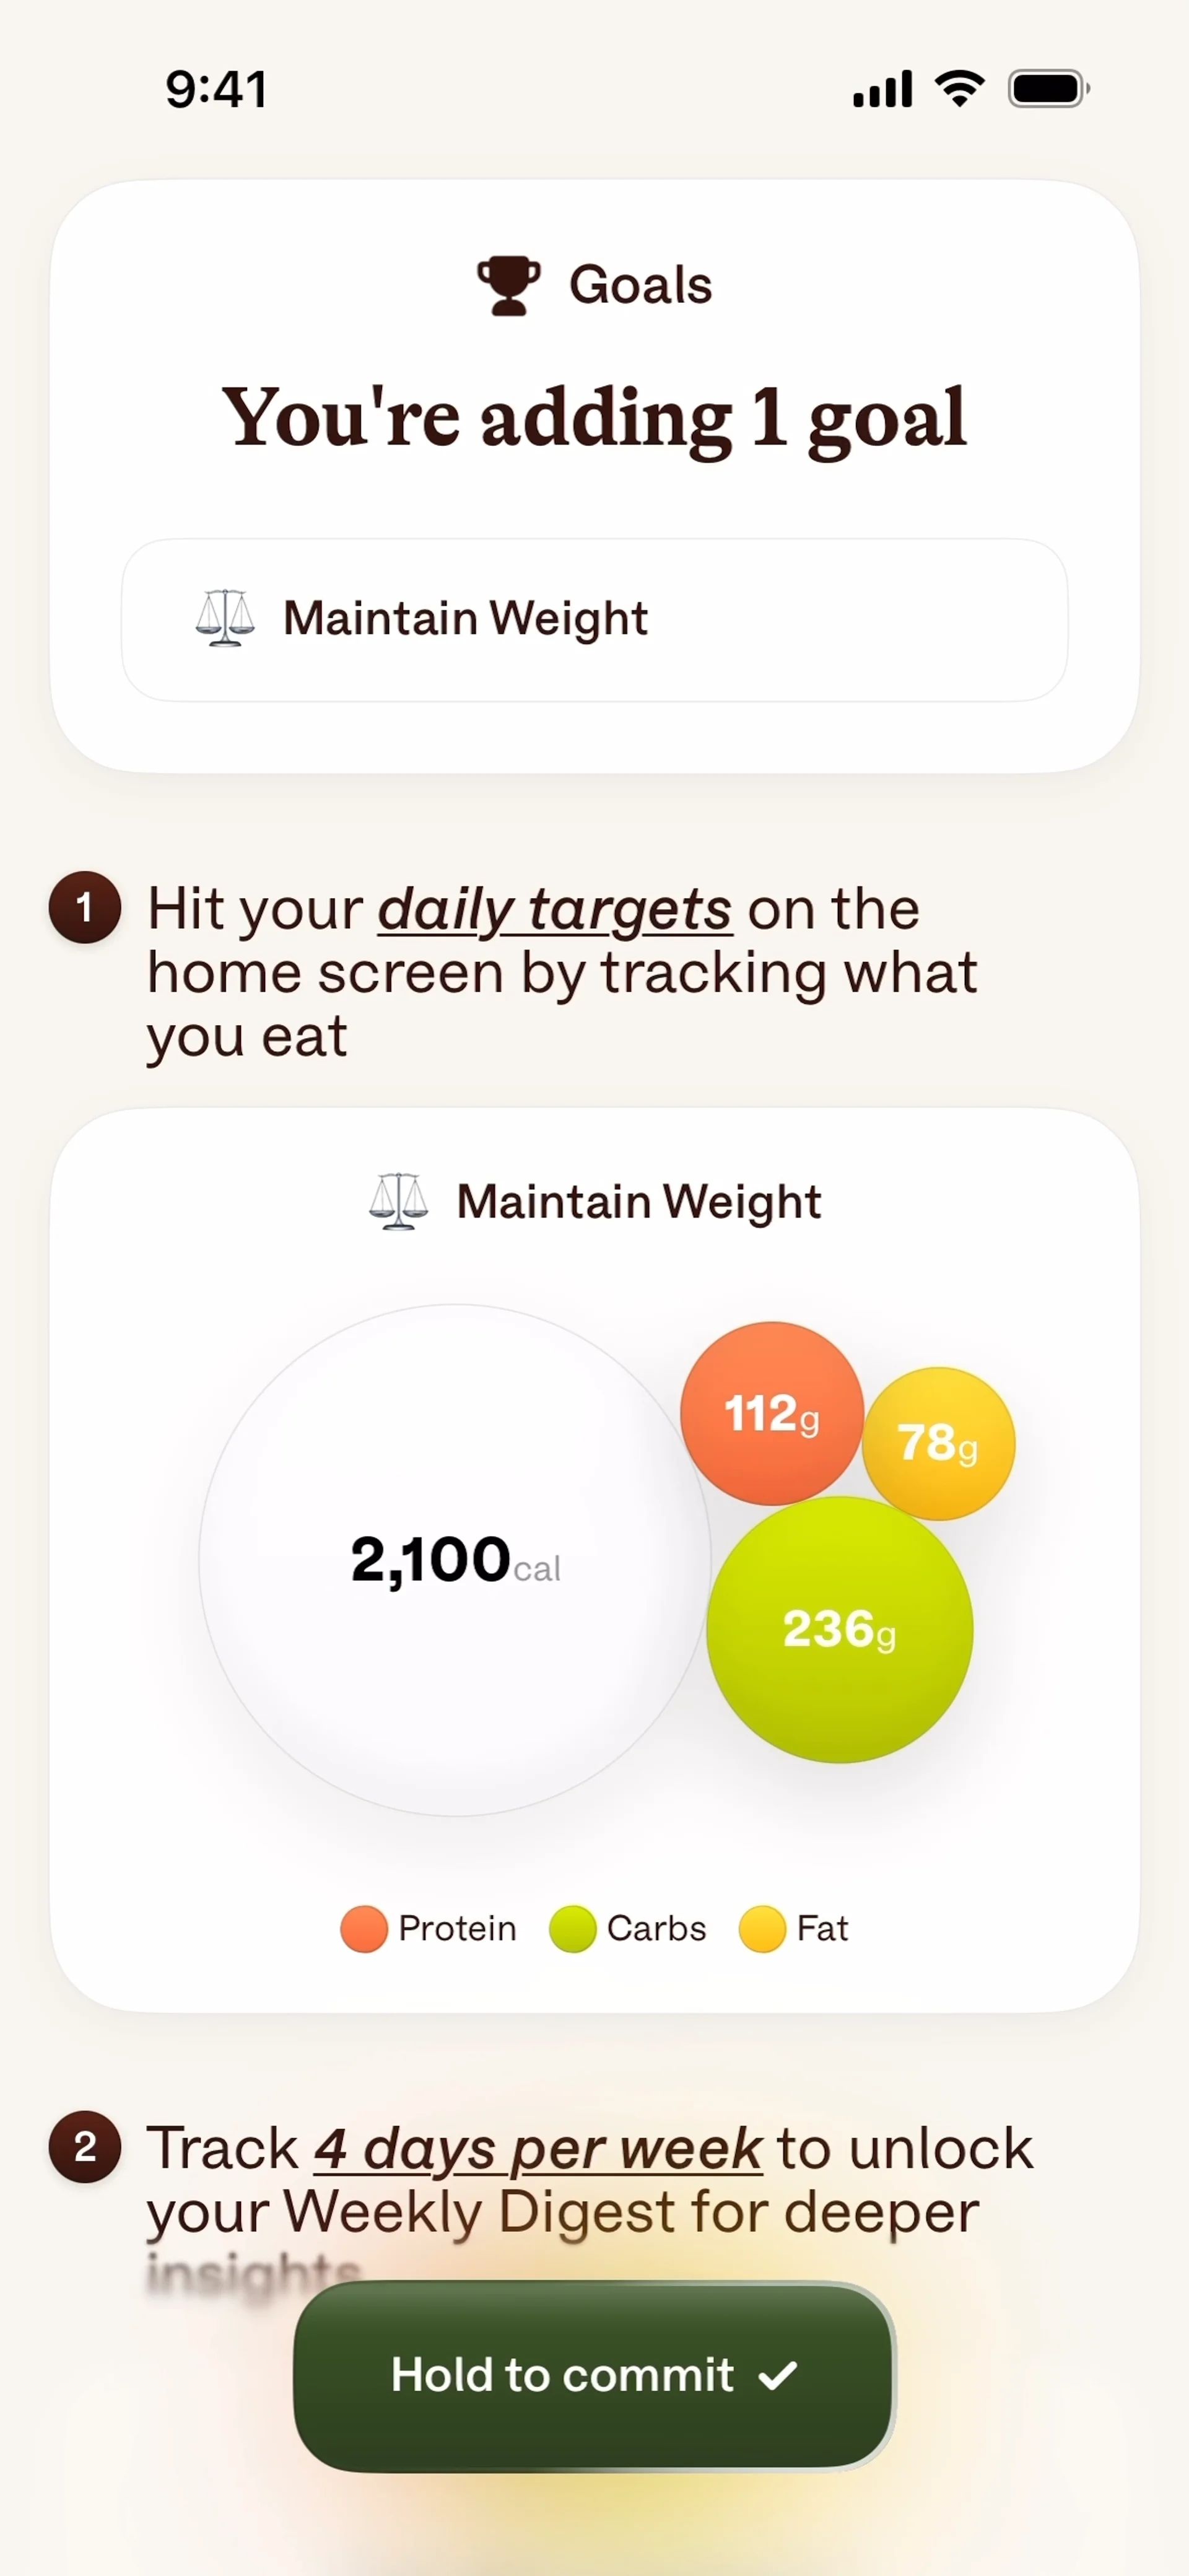The image size is (1189, 2576).
Task: Tap the 2,100 cal calorie circle
Action: pos(455,1560)
